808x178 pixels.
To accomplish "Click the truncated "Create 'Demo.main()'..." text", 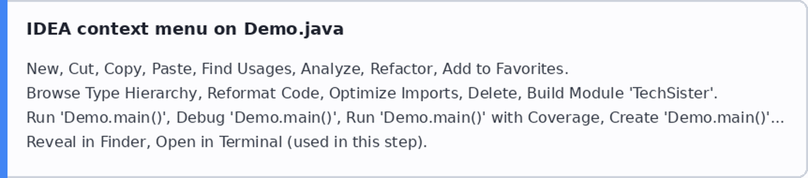I will click(696, 118).
